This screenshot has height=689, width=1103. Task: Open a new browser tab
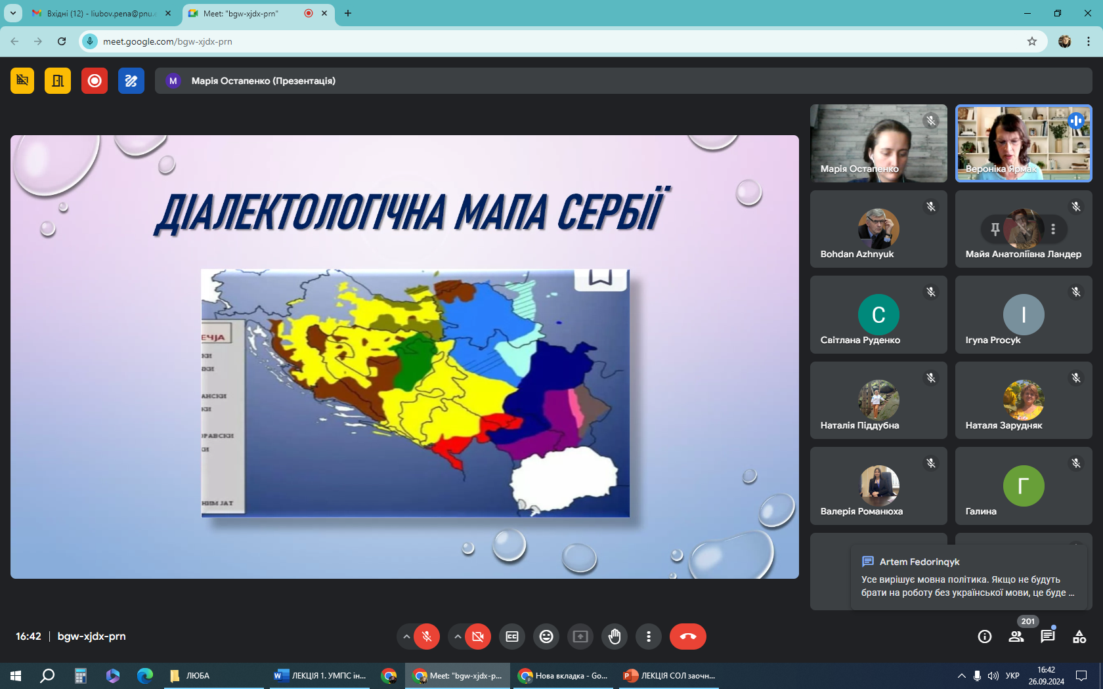pos(348,13)
